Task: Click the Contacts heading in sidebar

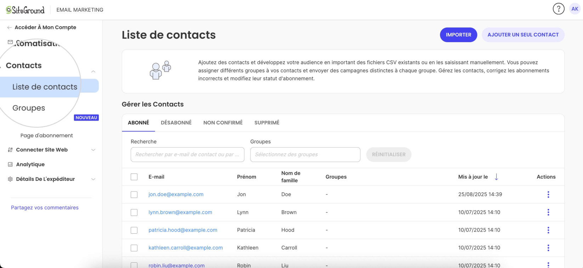Action: (24, 65)
